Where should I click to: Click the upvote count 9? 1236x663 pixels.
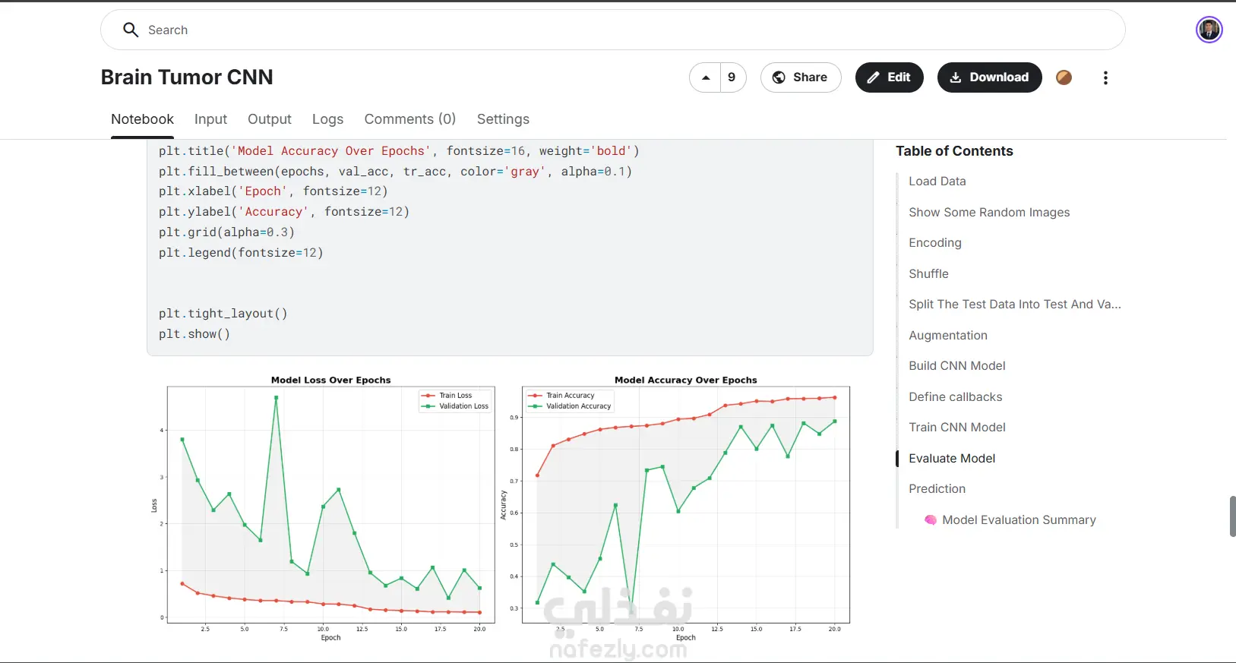pos(732,77)
